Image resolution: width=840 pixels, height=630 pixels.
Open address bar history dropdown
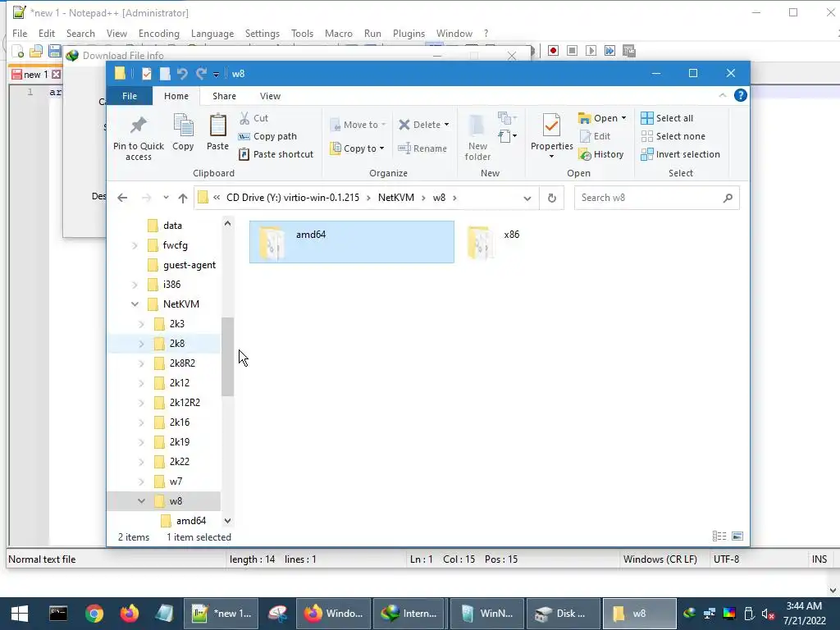(x=527, y=199)
